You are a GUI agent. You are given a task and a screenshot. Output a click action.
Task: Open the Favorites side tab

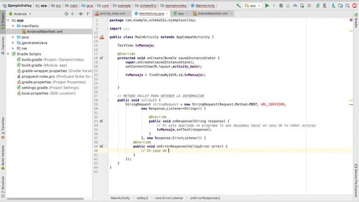[x=3, y=128]
